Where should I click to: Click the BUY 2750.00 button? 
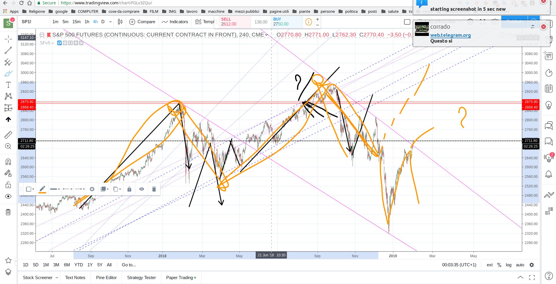point(287,22)
